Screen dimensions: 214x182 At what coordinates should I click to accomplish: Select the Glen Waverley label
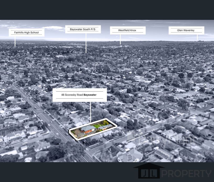tap(186, 31)
